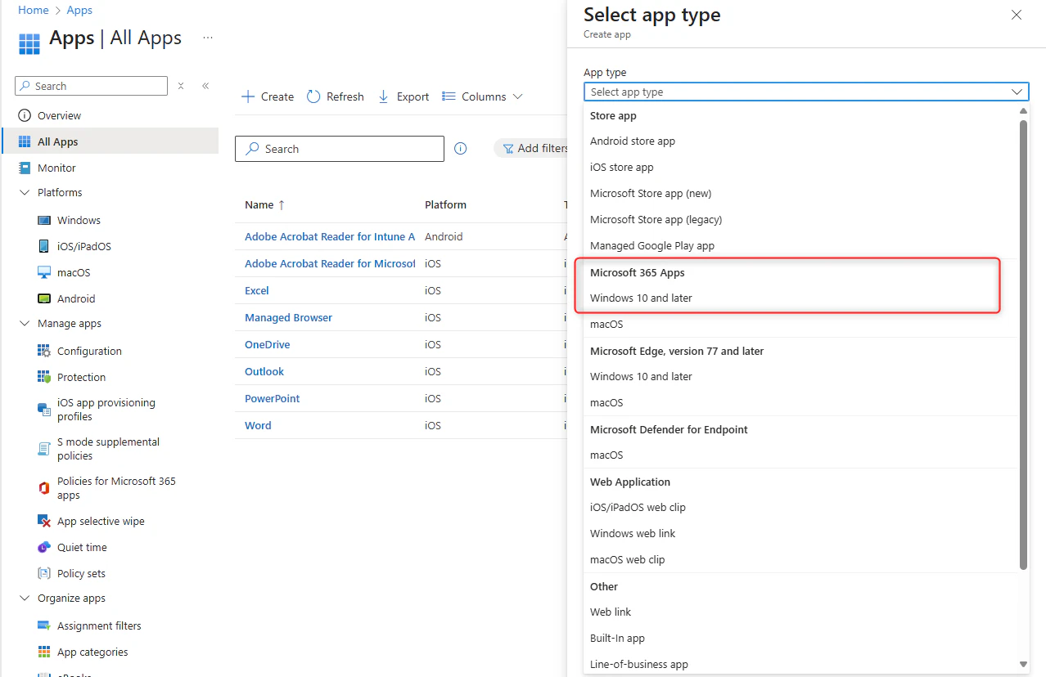Click the Android platform icon
The height and width of the screenshot is (677, 1046).
tap(44, 298)
